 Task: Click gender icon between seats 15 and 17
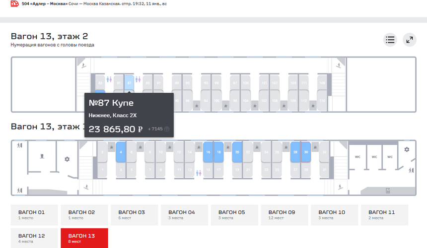[199, 173]
